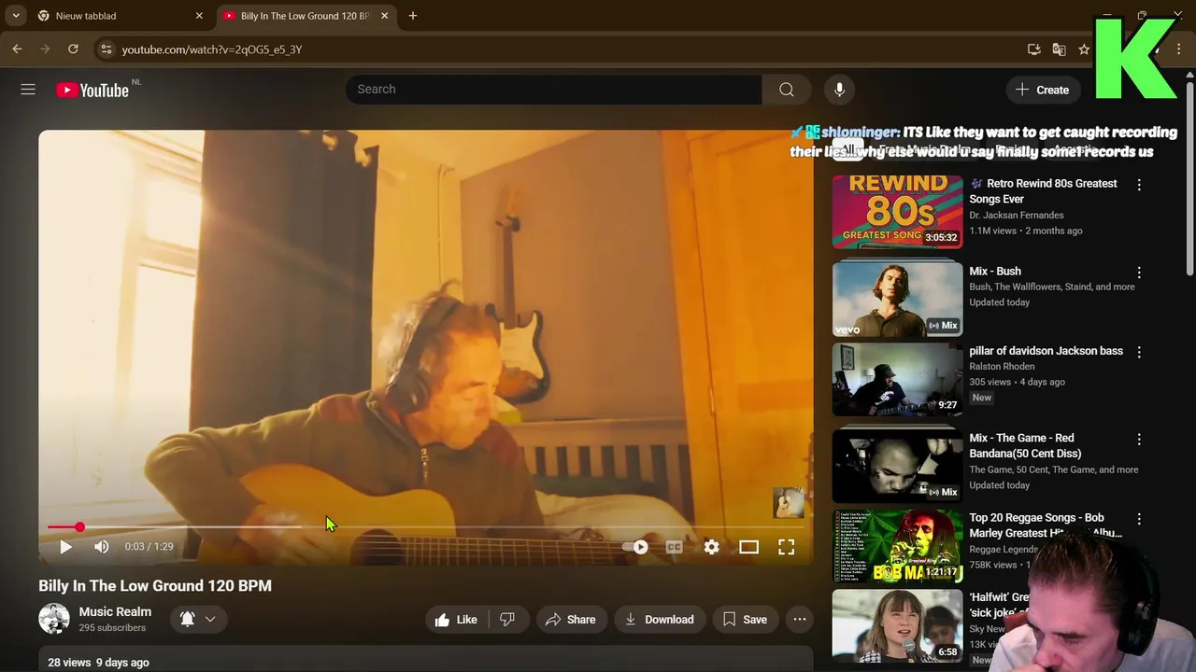Open options for Mix - Bush

click(x=1138, y=273)
